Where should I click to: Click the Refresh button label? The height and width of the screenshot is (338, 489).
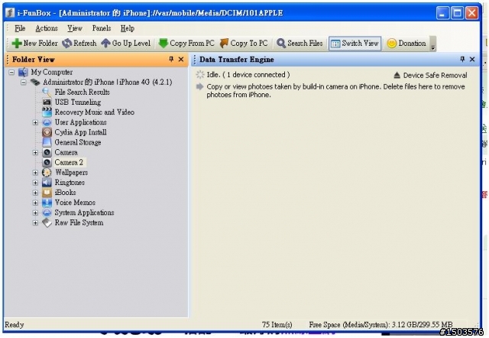[x=85, y=43]
